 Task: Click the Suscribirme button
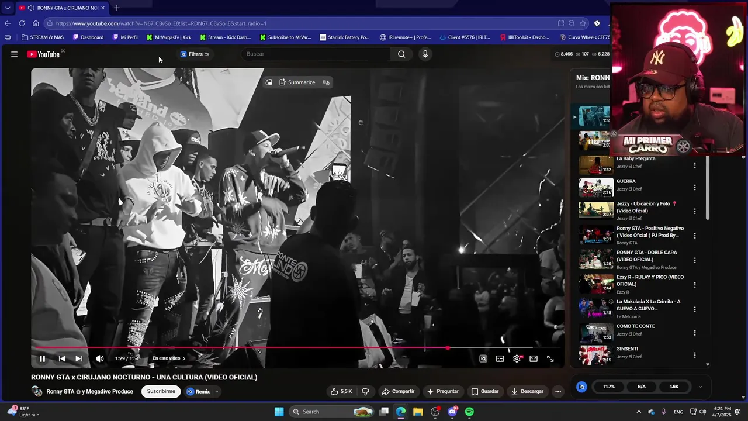[161, 391]
